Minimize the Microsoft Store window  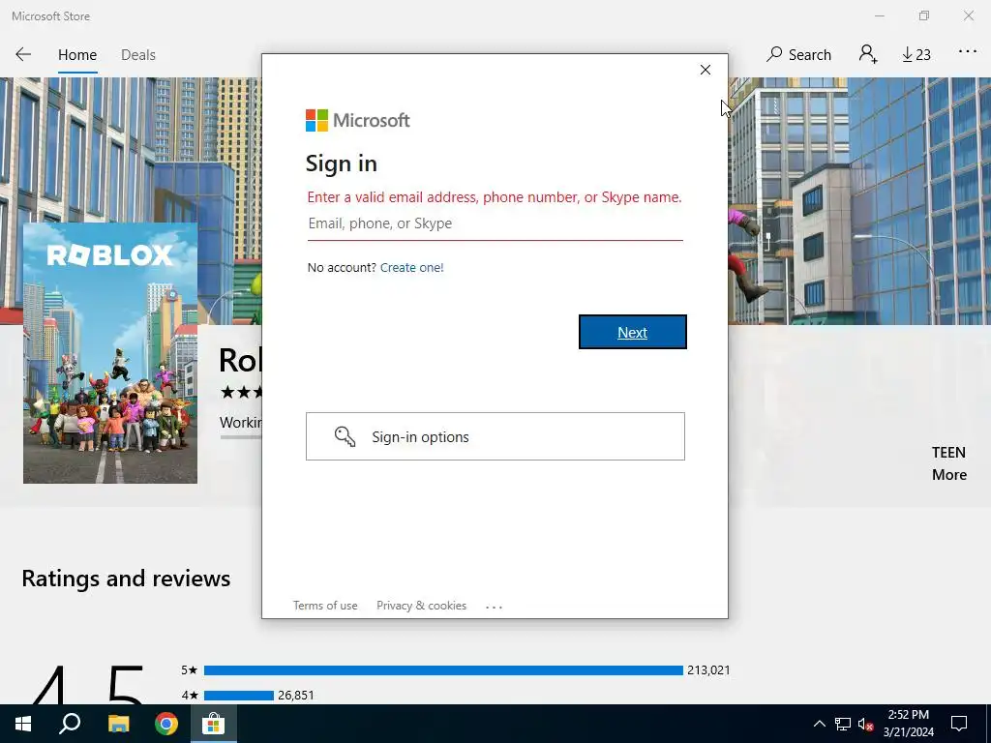879,15
